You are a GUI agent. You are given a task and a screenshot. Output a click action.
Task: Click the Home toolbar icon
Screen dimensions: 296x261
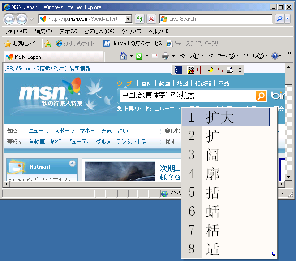pyautogui.click(x=124, y=56)
